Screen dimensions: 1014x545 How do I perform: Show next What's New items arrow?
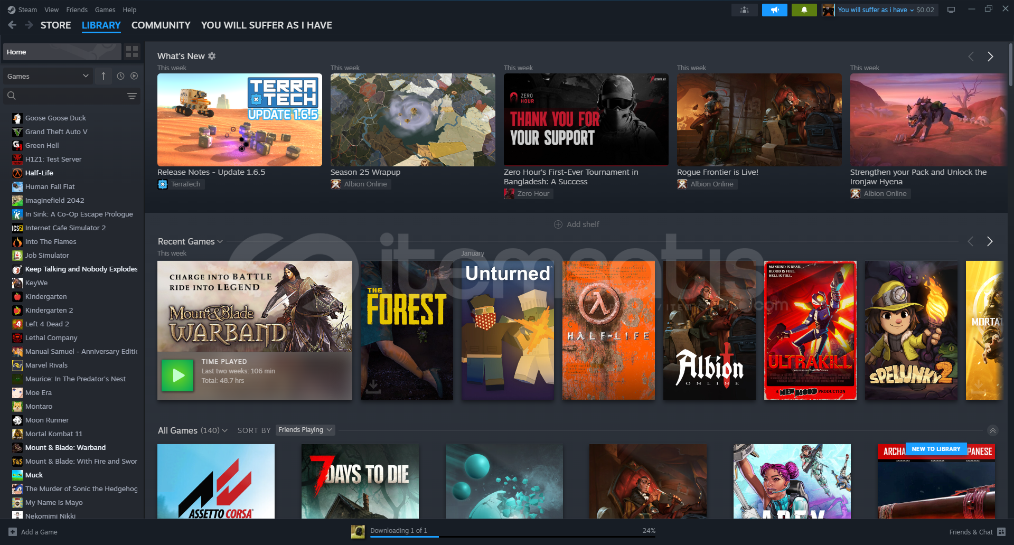990,57
